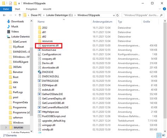Select GetCurrentRollback.EXE application icon
167x138 pixels.
tap(39, 107)
